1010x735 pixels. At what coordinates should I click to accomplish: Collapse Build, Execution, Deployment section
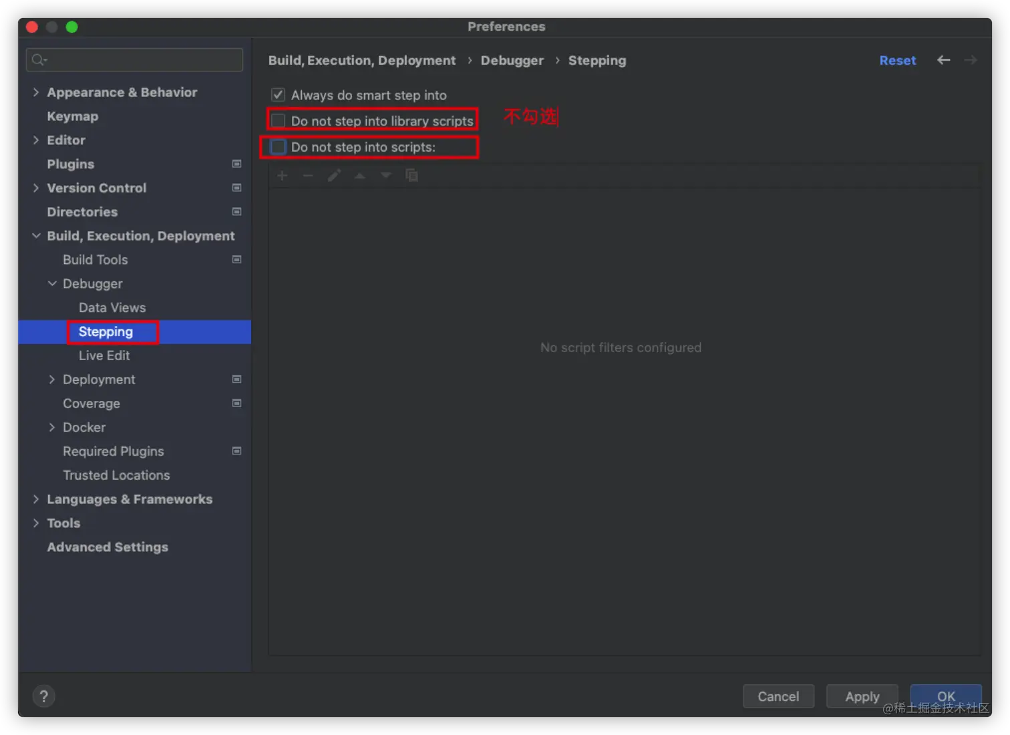click(x=36, y=236)
